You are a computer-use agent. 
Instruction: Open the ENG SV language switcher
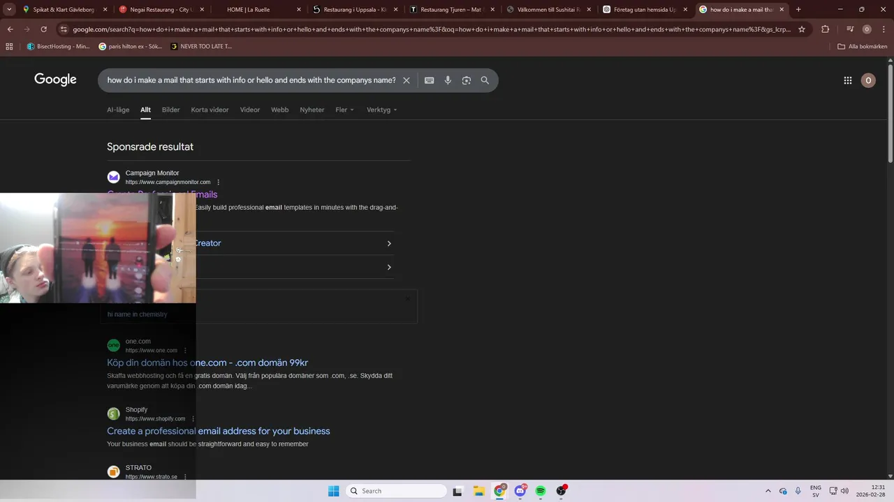[815, 491]
